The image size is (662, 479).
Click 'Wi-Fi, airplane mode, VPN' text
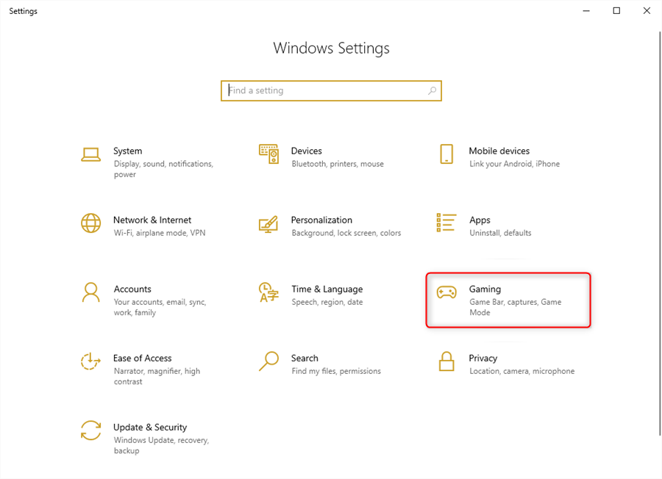point(159,233)
